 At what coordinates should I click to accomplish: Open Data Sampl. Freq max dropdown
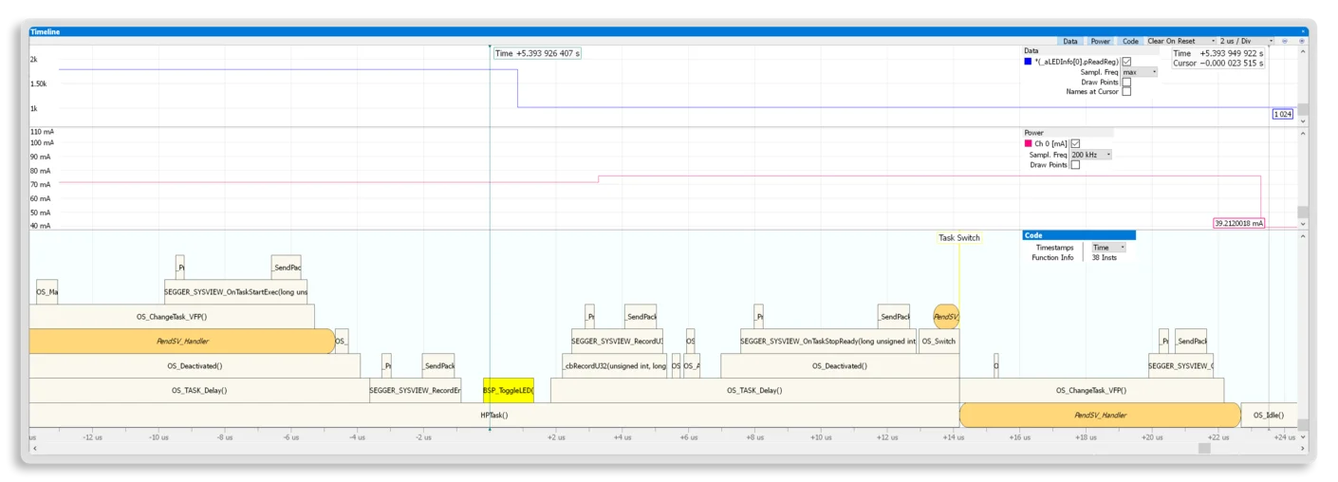tap(1139, 72)
